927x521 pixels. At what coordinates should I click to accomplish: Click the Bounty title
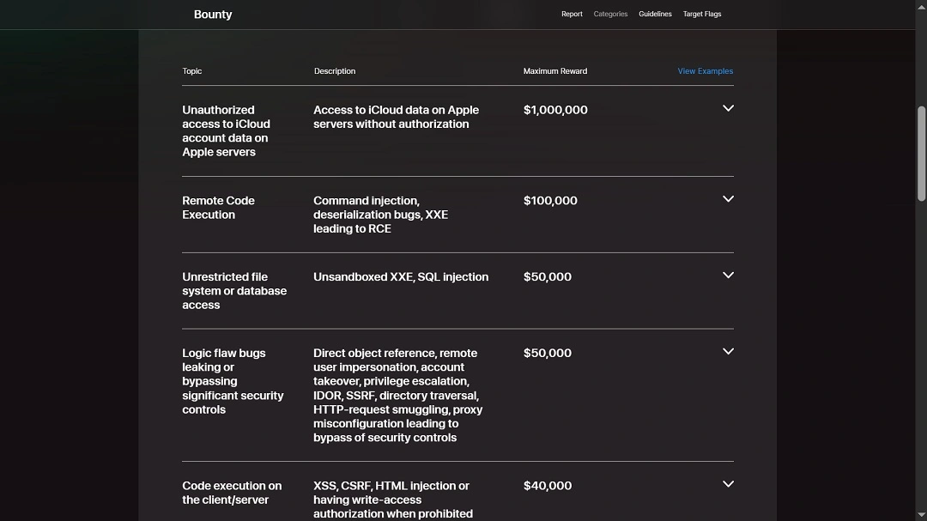coord(213,14)
